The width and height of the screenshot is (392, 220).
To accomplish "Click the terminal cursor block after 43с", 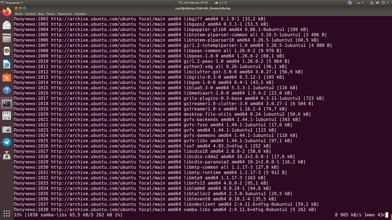I will click(x=387, y=215).
